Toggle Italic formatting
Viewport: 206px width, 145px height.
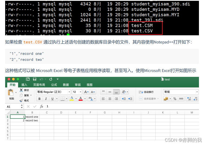pyautogui.click(x=46, y=99)
